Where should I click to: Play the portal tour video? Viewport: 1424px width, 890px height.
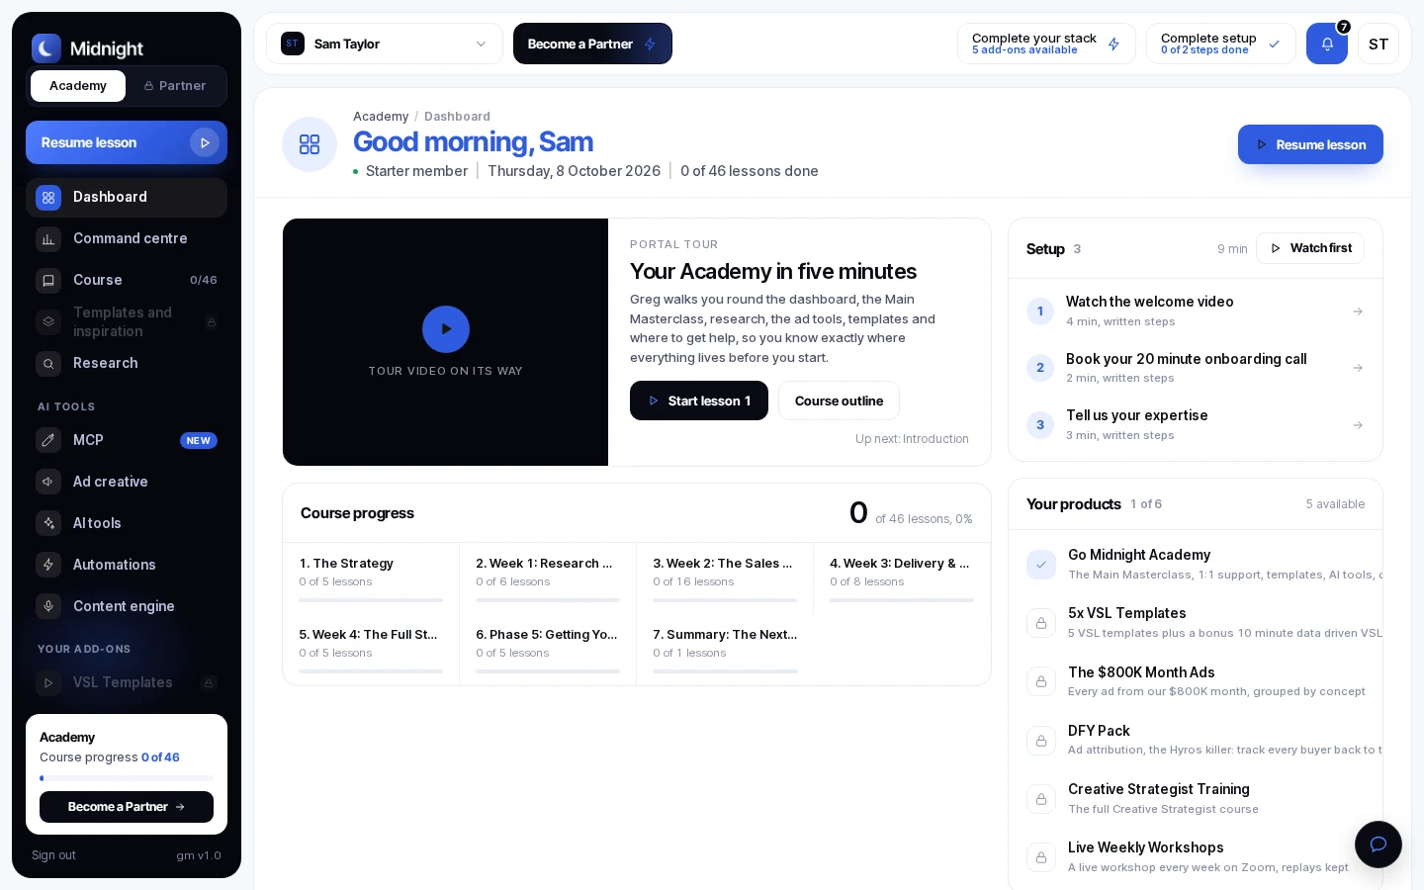point(446,329)
